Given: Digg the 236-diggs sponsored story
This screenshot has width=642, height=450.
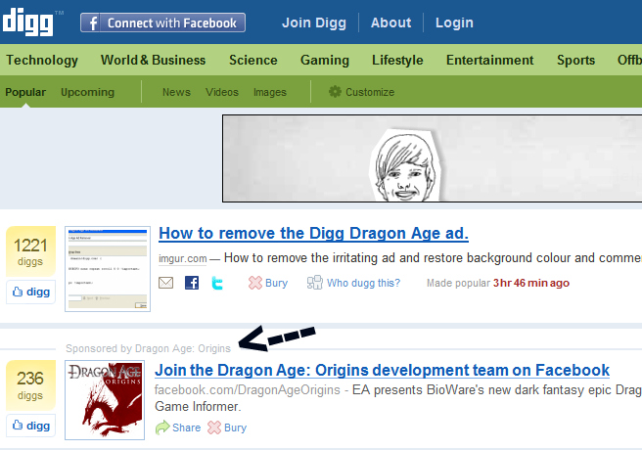Looking at the screenshot, I should tap(30, 426).
